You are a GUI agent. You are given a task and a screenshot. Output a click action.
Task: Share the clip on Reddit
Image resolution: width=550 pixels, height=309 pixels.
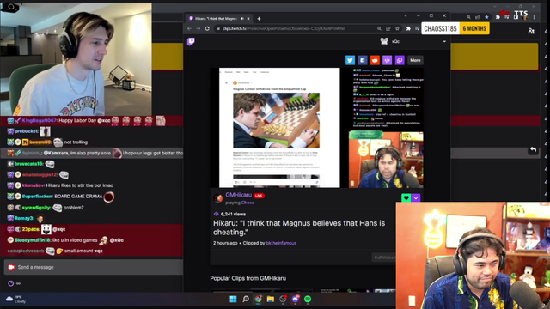click(x=375, y=60)
